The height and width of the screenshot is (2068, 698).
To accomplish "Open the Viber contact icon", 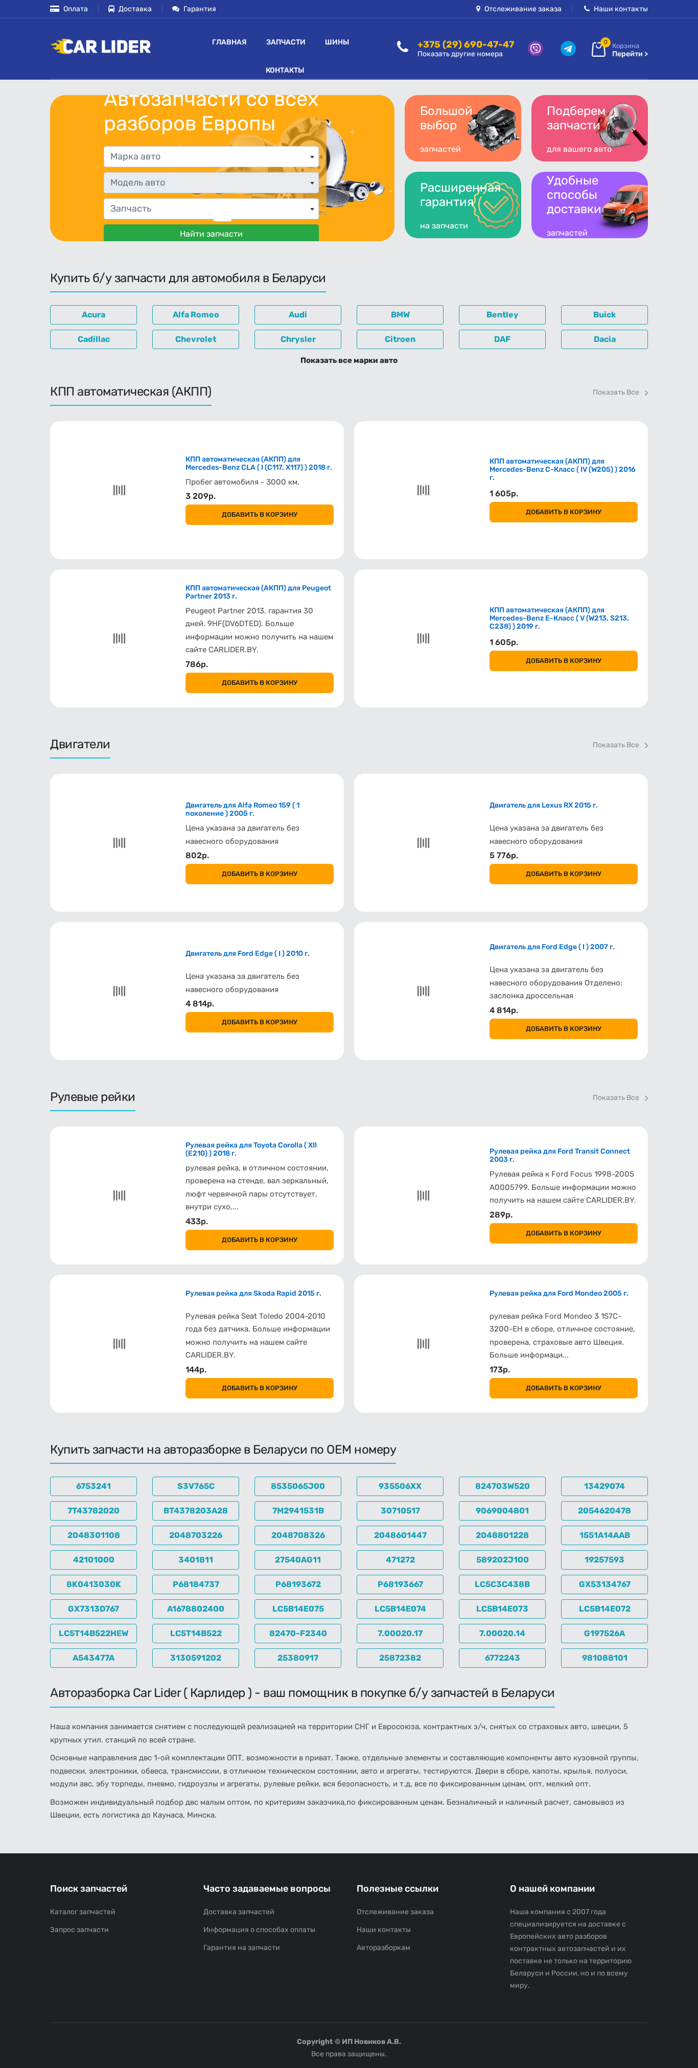I will [x=535, y=49].
